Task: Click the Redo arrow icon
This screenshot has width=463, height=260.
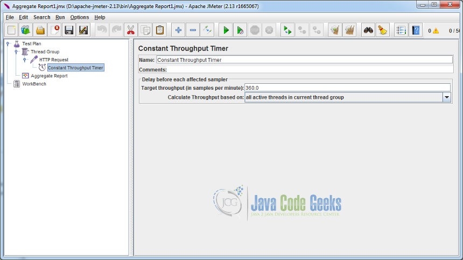Action: (x=117, y=30)
